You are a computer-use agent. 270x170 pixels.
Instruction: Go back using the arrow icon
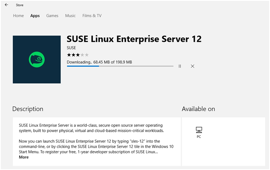[x=6, y=5]
